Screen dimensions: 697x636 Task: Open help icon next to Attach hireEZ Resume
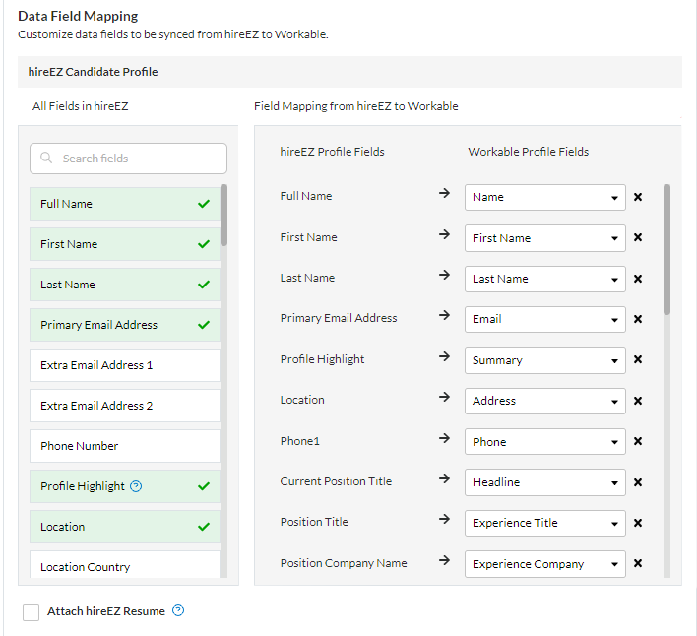pyautogui.click(x=178, y=610)
